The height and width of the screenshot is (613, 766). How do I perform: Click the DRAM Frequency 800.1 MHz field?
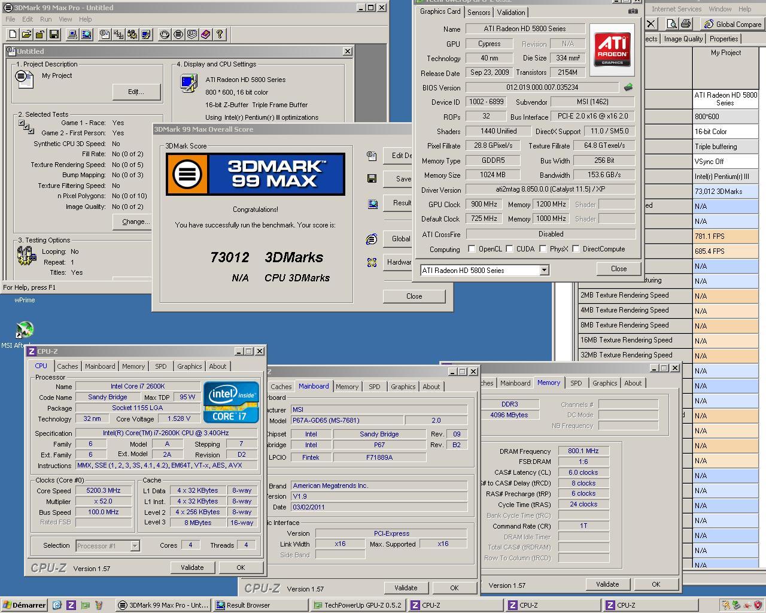pos(583,451)
